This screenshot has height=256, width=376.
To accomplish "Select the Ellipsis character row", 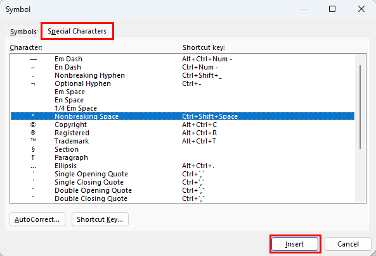I will pos(182,166).
